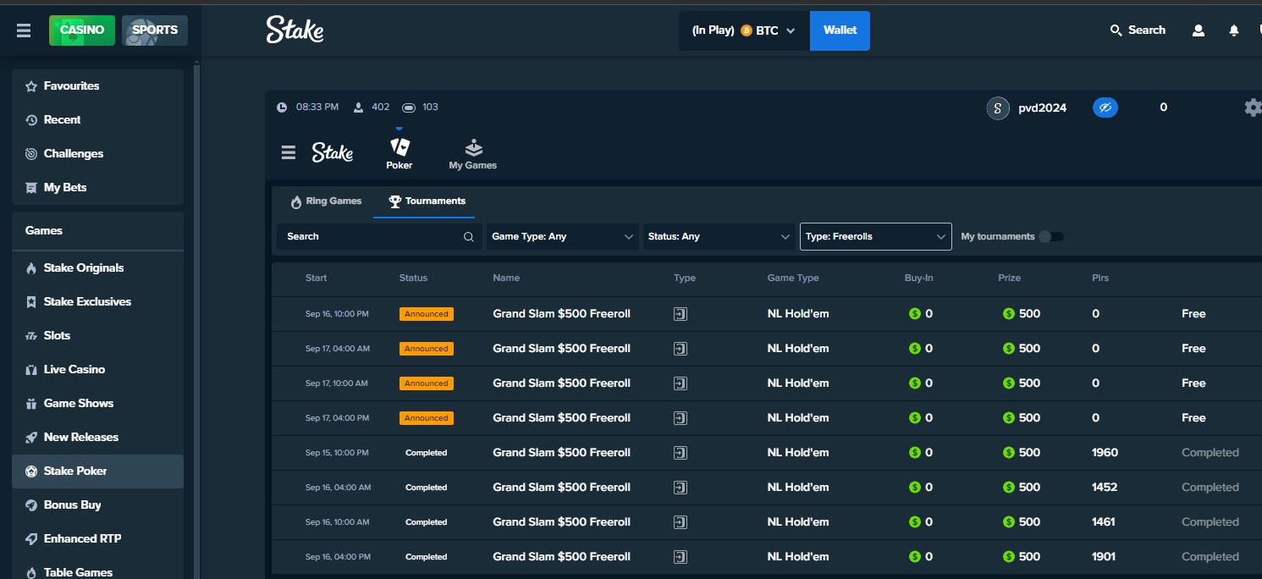Viewport: 1262px width, 579px height.
Task: Open Slots in the sidebar
Action: (97, 336)
